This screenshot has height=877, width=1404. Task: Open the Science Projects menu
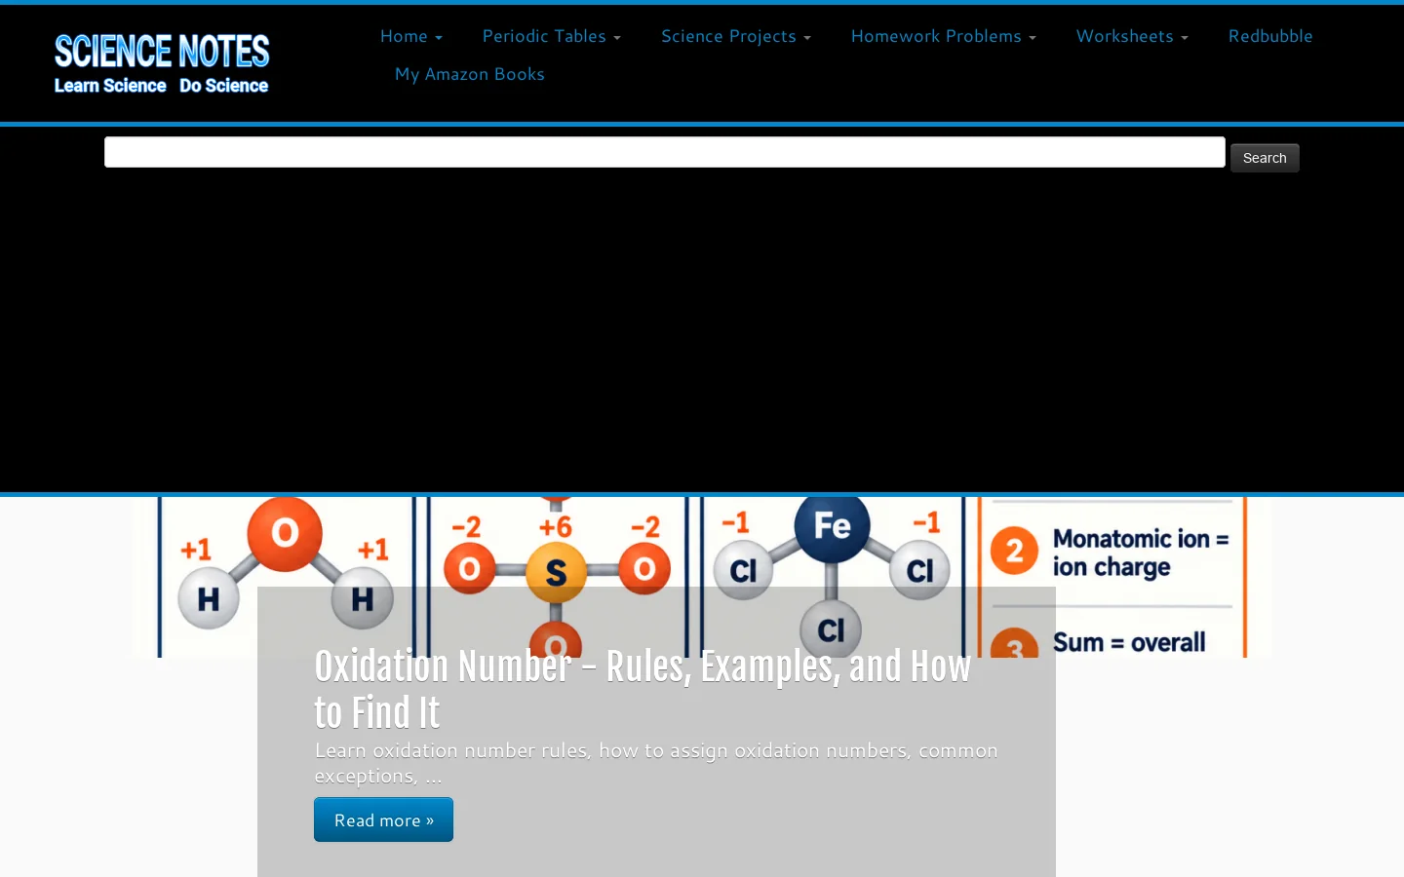[x=728, y=36]
